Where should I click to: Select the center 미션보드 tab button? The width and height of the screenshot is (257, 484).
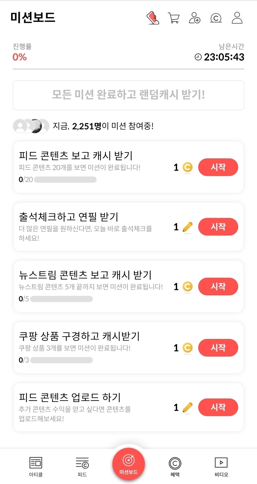128,464
